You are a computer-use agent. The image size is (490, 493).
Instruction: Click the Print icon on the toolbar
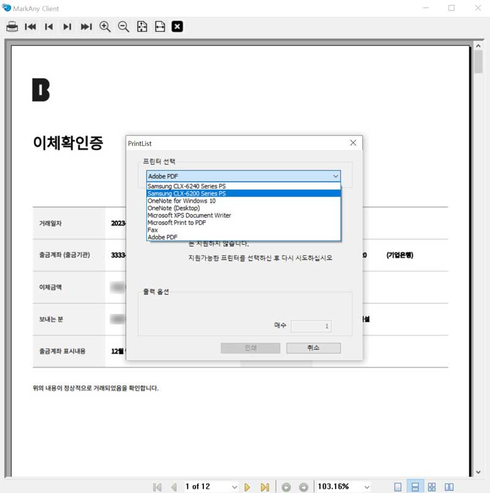pyautogui.click(x=12, y=26)
